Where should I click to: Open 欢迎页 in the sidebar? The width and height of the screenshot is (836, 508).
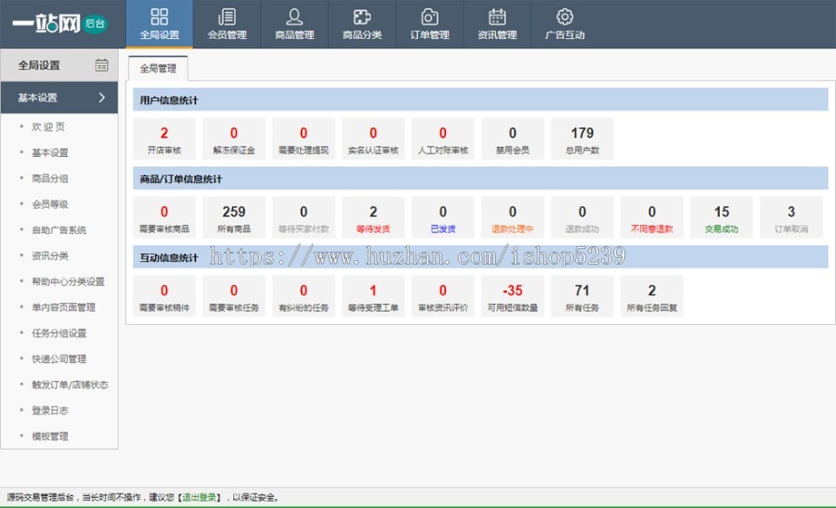[48, 127]
